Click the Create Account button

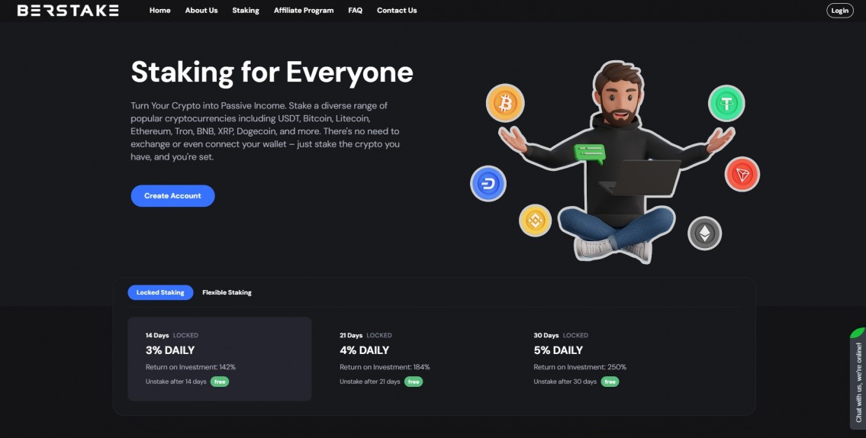coord(173,195)
